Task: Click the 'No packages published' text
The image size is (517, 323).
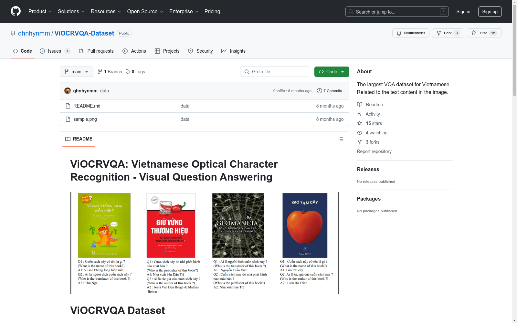Action: pos(377,211)
